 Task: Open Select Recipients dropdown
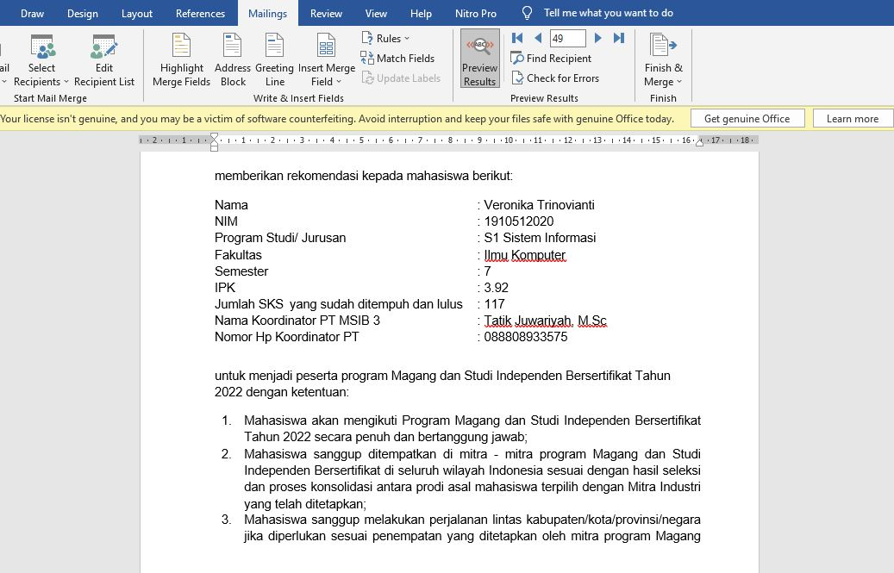point(41,60)
